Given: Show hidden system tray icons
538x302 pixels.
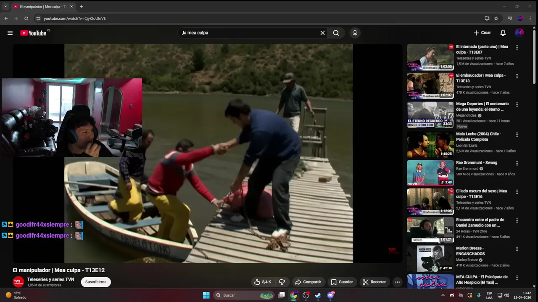Looking at the screenshot, I should click(x=443, y=295).
